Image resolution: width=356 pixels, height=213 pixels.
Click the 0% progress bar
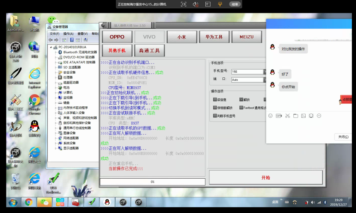point(153,182)
